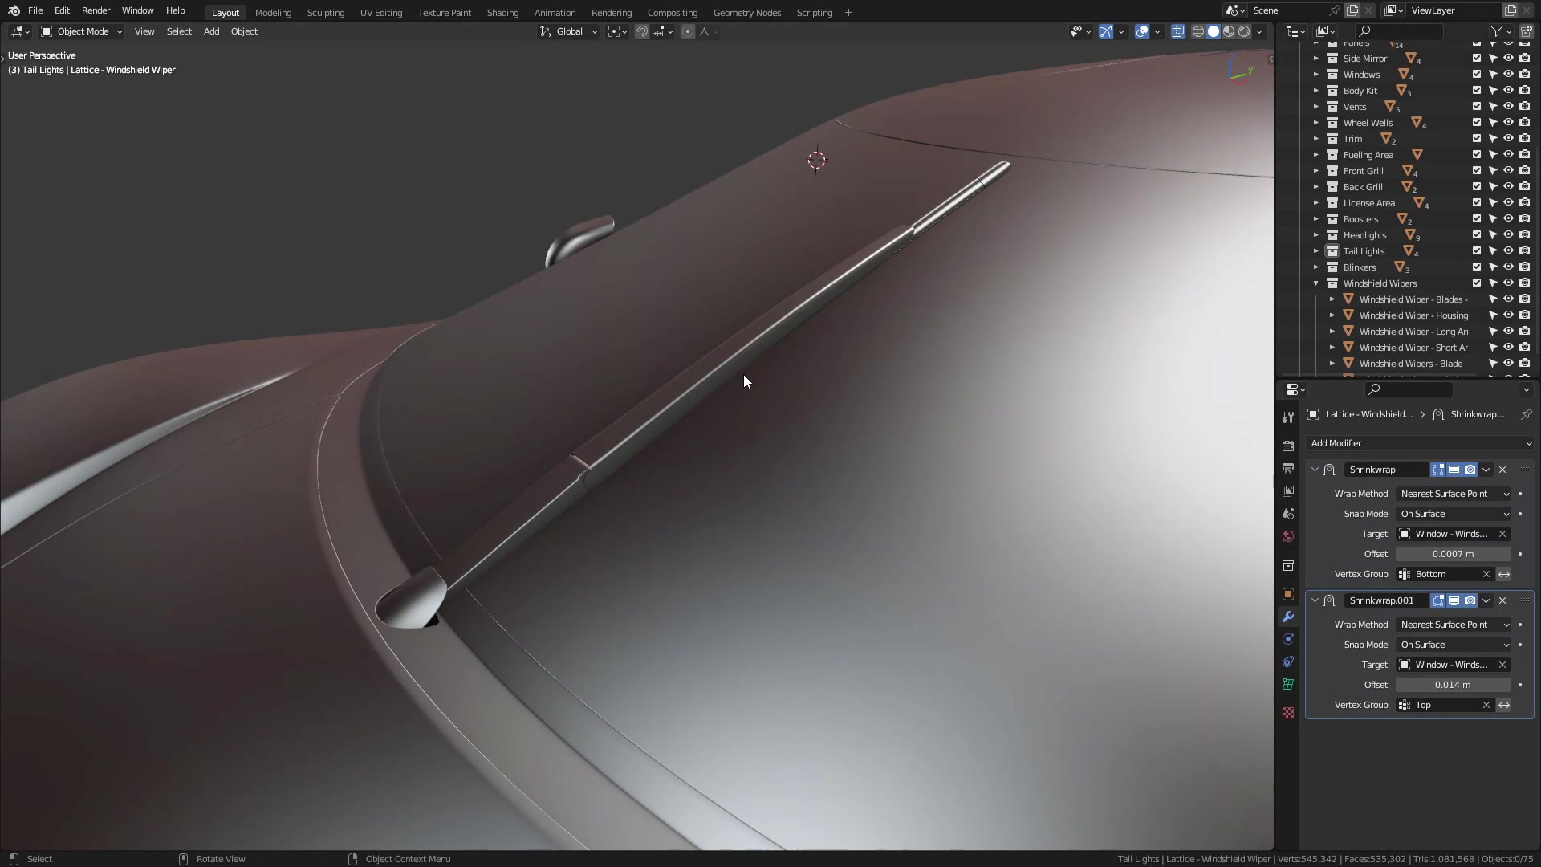The width and height of the screenshot is (1541, 867).
Task: Open the outliner filter funnel icon
Action: point(1497,31)
